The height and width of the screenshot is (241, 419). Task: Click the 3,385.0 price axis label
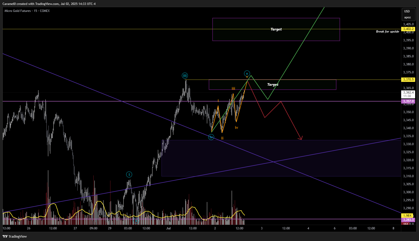click(x=408, y=56)
